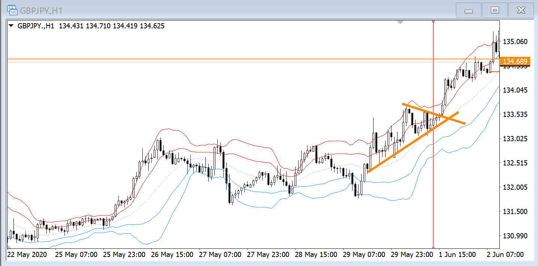The height and width of the screenshot is (266, 538).
Task: Expand the triangle beside GBPJPY.,H1 label
Action: coord(11,26)
